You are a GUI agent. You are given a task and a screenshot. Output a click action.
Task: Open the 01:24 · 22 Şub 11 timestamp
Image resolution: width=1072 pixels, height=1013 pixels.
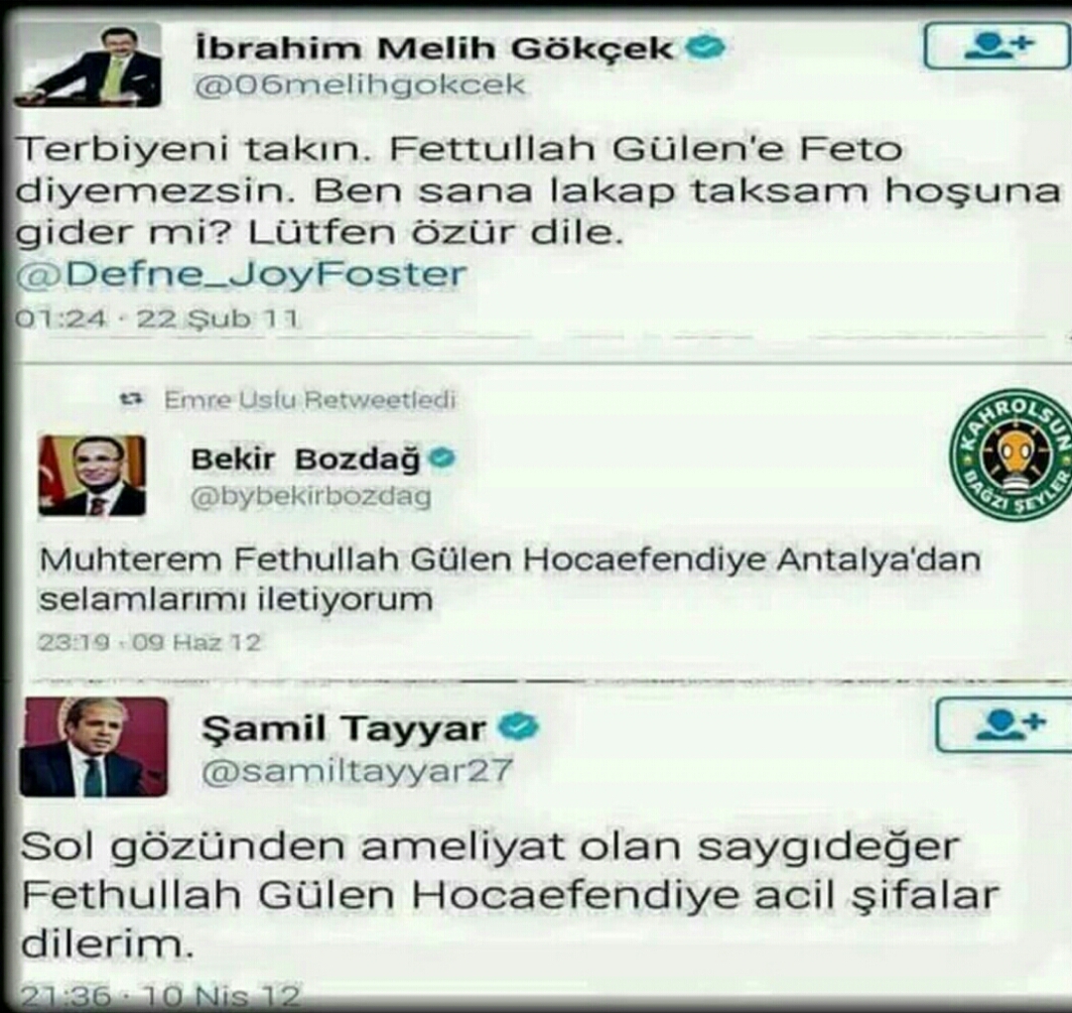(157, 318)
